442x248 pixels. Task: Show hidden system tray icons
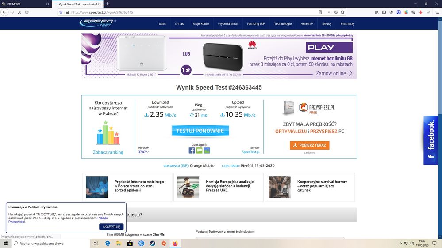[400, 244]
